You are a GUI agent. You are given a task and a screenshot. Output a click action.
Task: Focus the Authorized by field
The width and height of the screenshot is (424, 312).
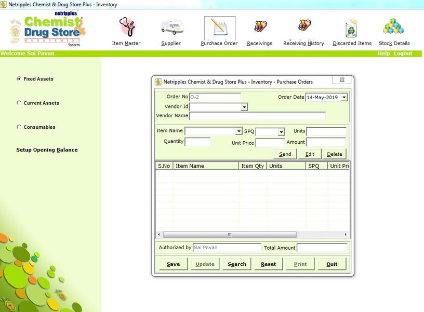pos(227,248)
